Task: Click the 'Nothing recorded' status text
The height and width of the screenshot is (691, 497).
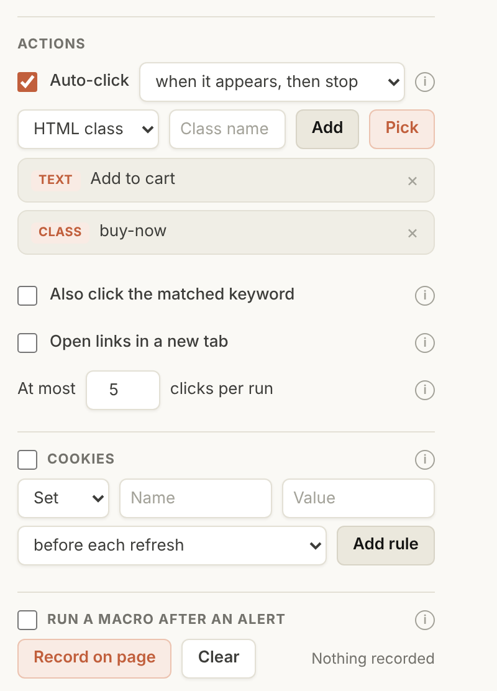Action: [x=373, y=659]
